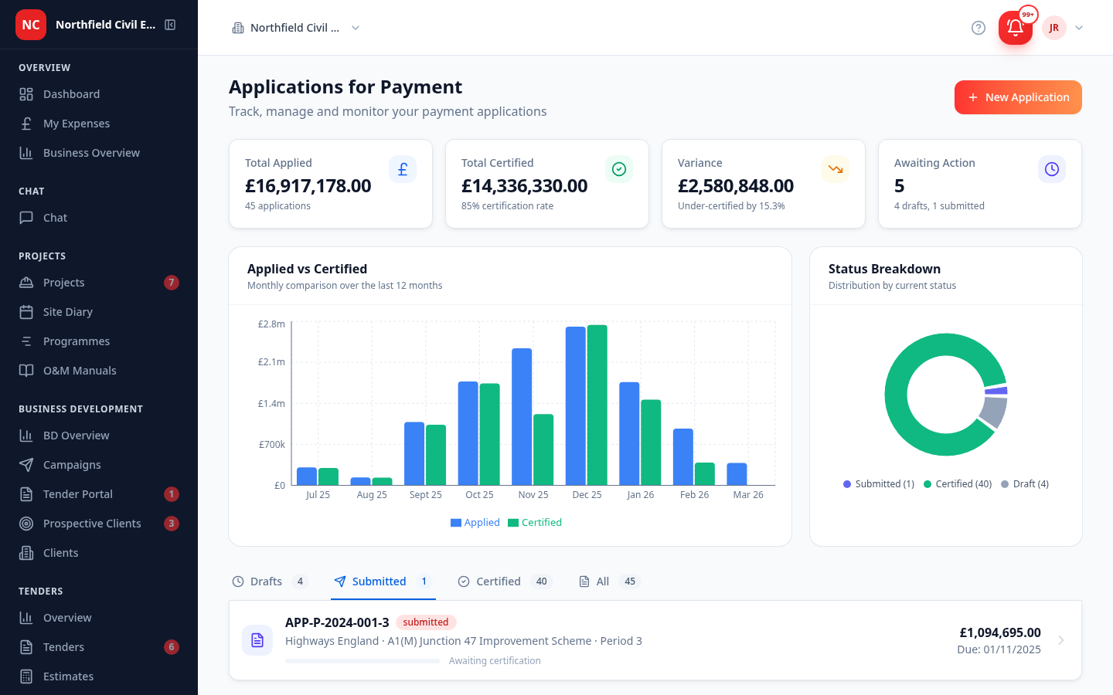Select the Submitted tab
This screenshot has width=1113, height=695.
(x=383, y=581)
